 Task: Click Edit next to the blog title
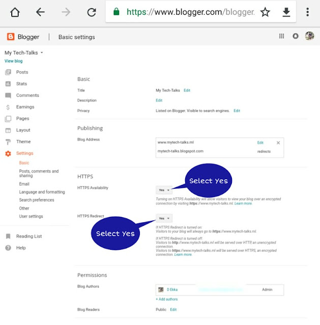point(187,90)
